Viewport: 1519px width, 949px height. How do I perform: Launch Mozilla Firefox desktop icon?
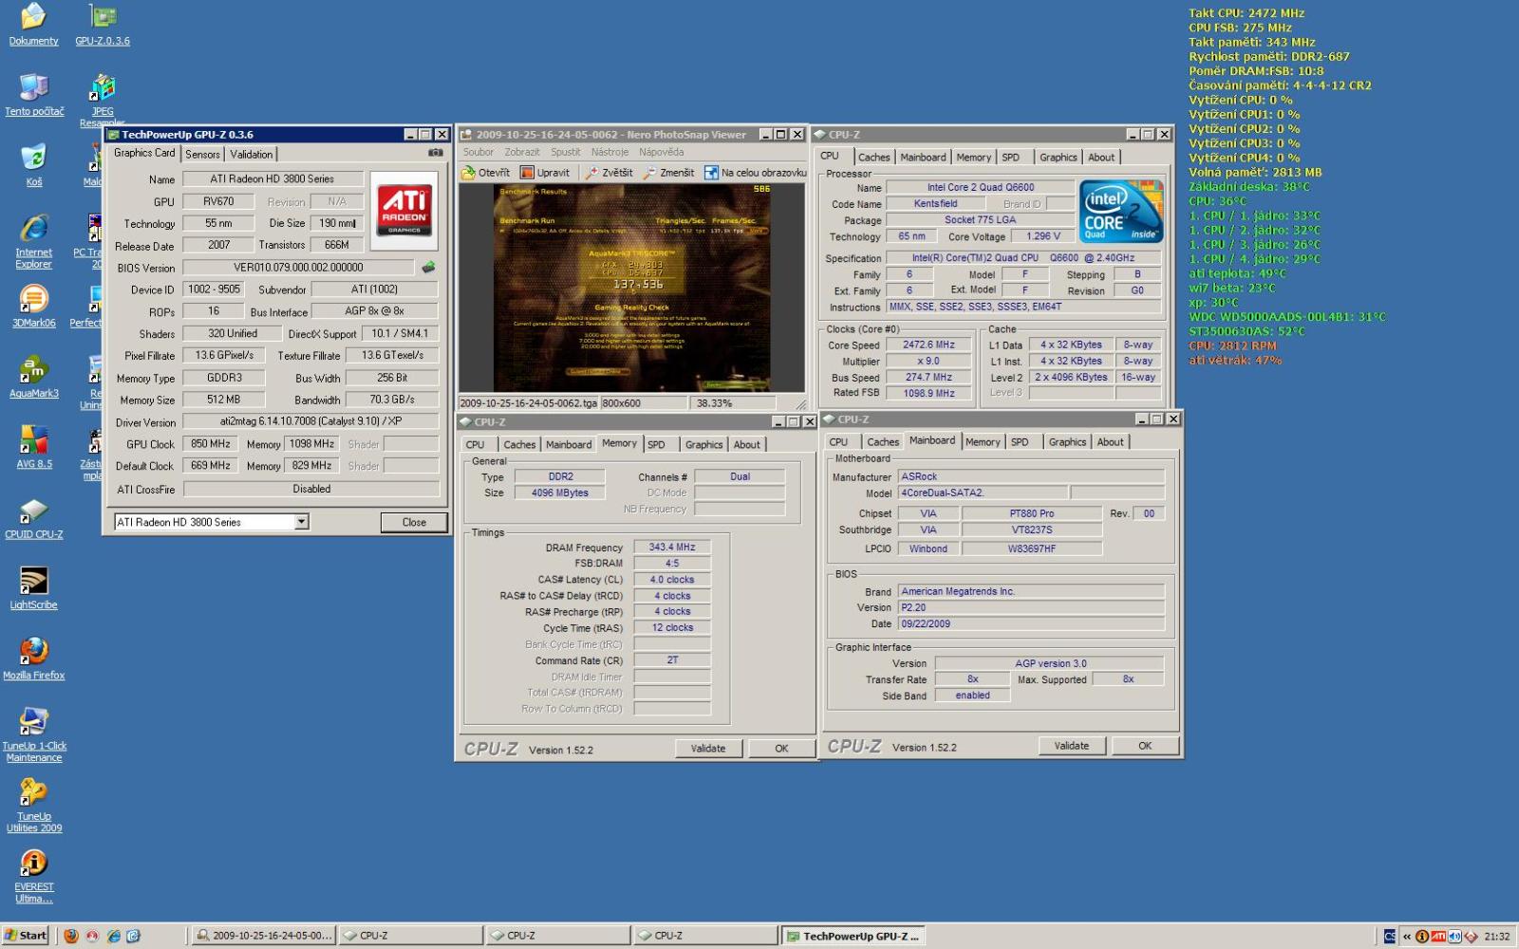(34, 658)
